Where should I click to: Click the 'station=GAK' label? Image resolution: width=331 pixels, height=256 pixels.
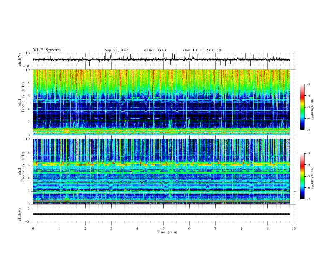click(x=155, y=50)
